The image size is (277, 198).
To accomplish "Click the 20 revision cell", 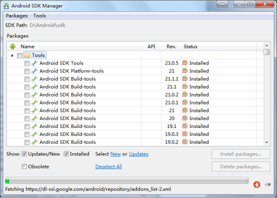I will [x=171, y=118].
